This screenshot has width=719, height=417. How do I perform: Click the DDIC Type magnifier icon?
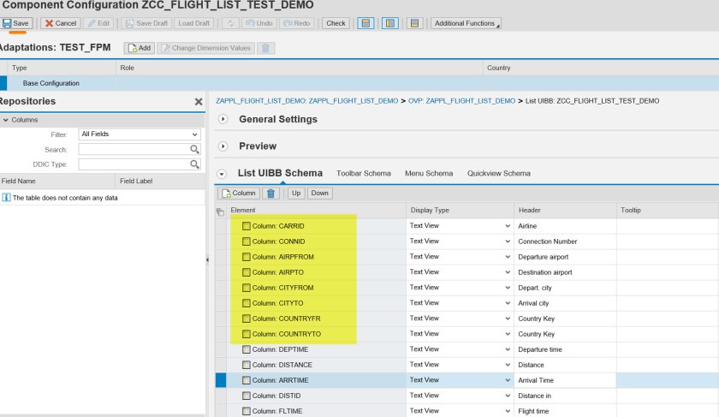[194, 164]
